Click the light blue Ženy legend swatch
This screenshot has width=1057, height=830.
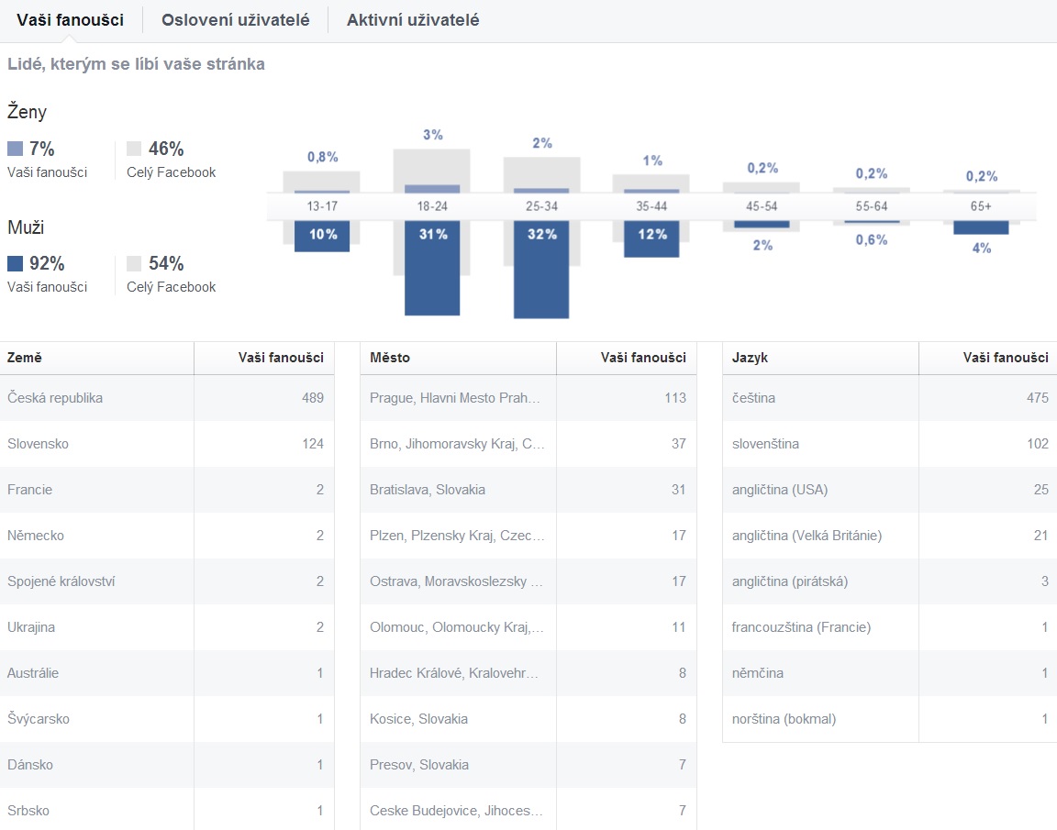point(15,149)
